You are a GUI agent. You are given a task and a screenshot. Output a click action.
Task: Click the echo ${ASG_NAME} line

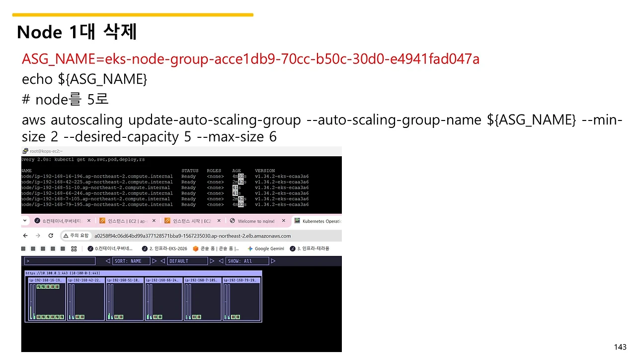coord(84,79)
